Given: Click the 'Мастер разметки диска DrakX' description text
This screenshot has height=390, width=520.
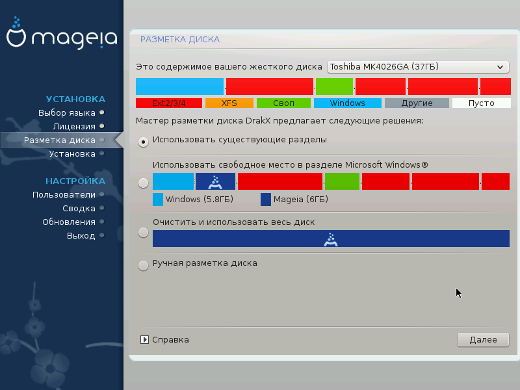Looking at the screenshot, I should [280, 121].
